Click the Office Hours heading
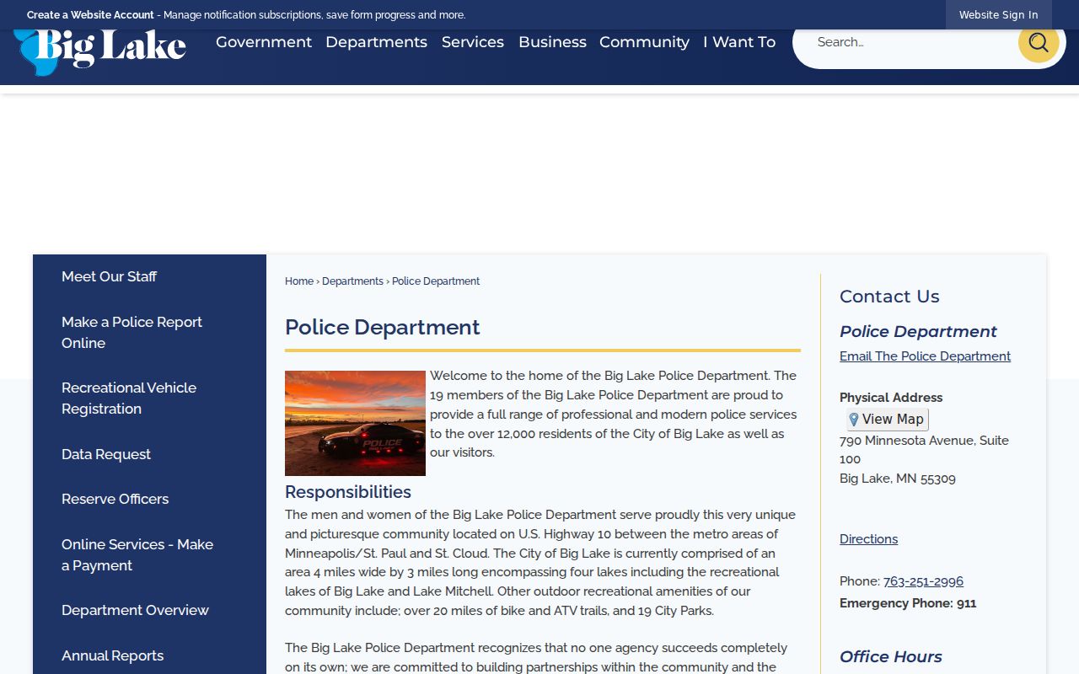Screen dimensions: 1079x674 891,656
